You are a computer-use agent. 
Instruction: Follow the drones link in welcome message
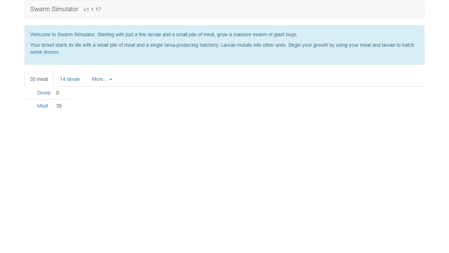pos(51,52)
